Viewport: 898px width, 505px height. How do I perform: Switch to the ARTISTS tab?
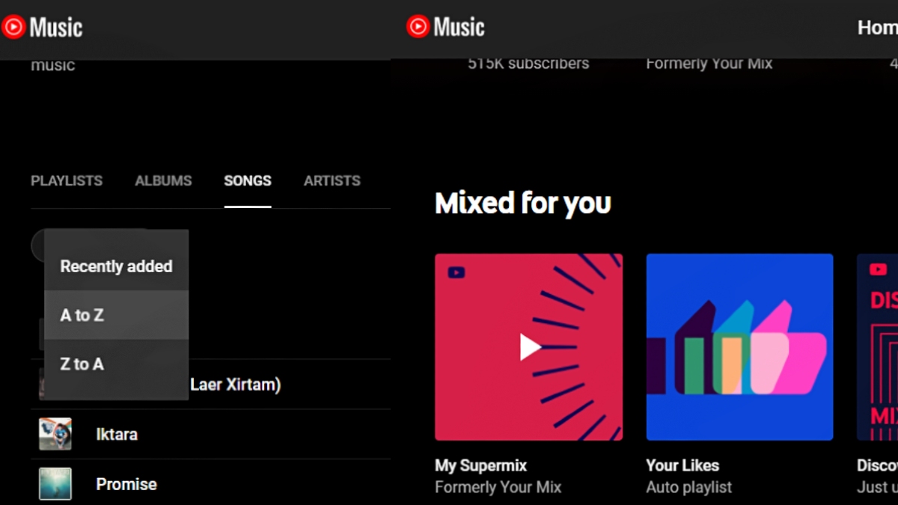(332, 180)
